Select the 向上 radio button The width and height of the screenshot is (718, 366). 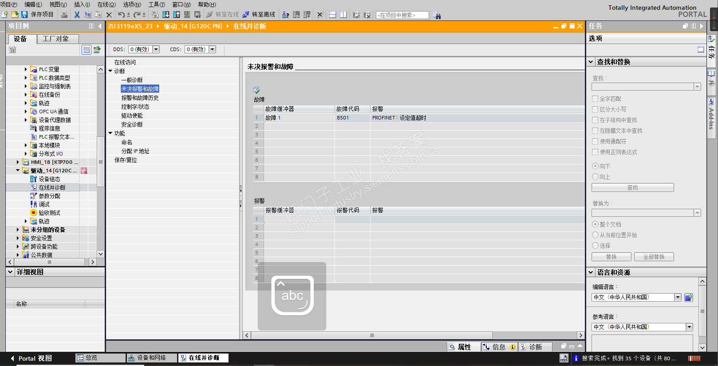596,177
